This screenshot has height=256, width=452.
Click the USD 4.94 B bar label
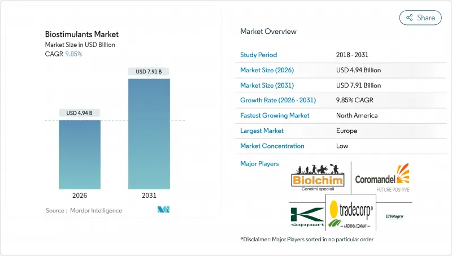pyautogui.click(x=80, y=113)
